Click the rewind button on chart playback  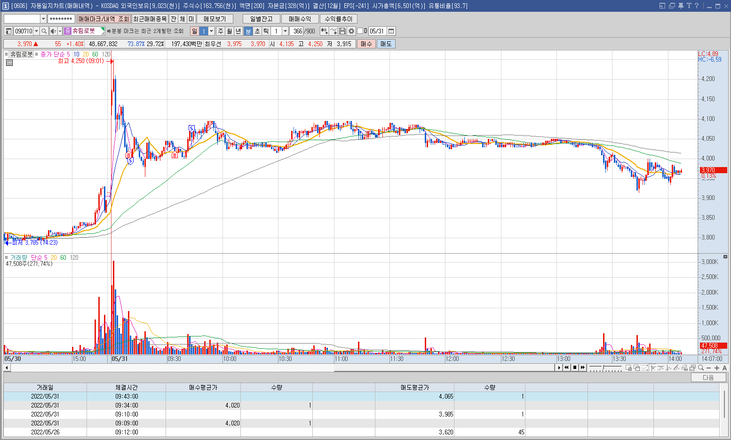pos(567,368)
